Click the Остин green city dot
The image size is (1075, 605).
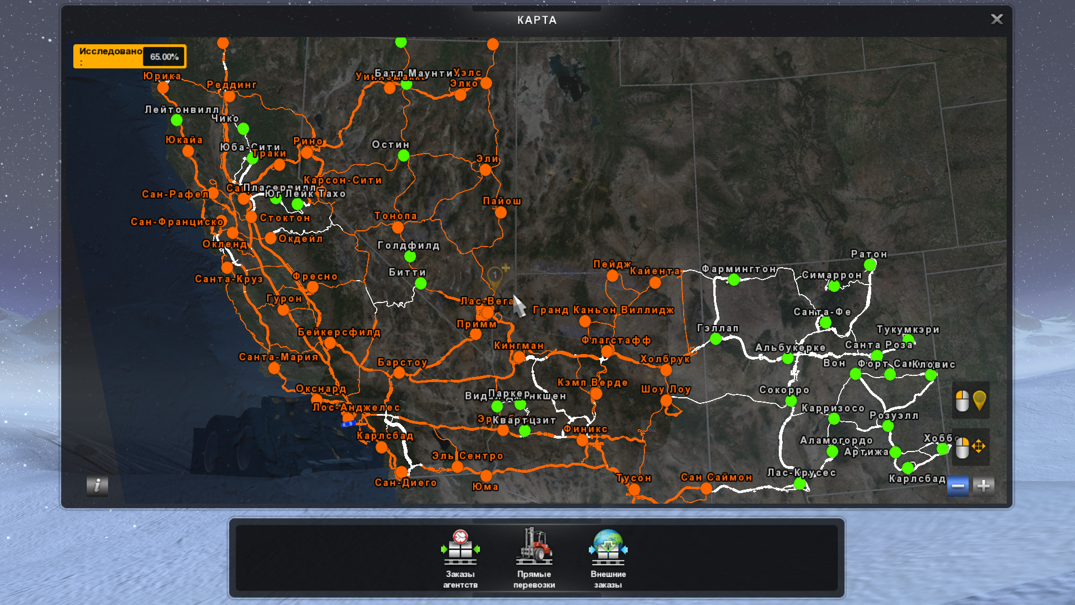pos(404,156)
